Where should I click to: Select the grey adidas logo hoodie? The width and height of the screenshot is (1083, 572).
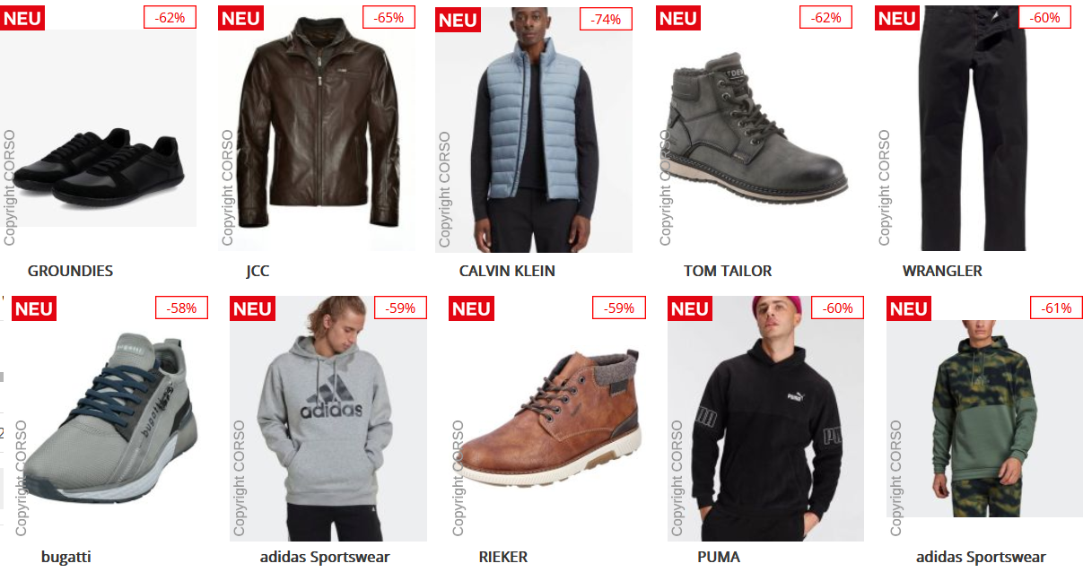coord(328,419)
